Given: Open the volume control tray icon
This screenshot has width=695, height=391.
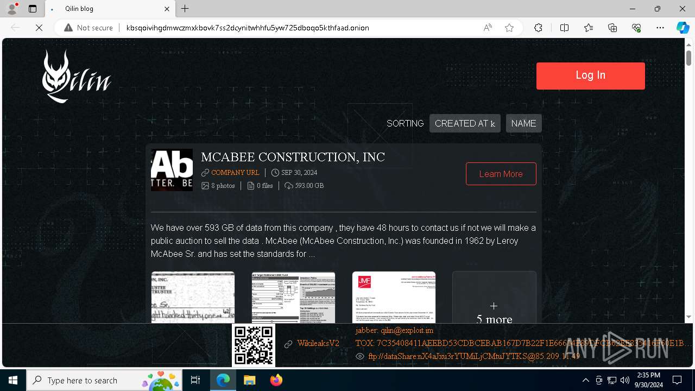Looking at the screenshot, I should (x=625, y=380).
